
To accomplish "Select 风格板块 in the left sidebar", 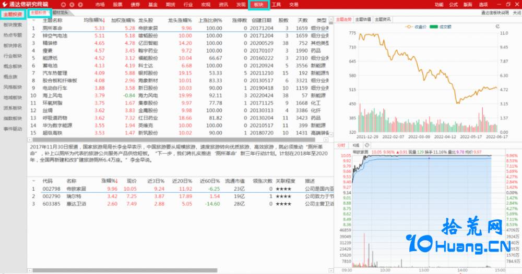I will pos(13,87).
